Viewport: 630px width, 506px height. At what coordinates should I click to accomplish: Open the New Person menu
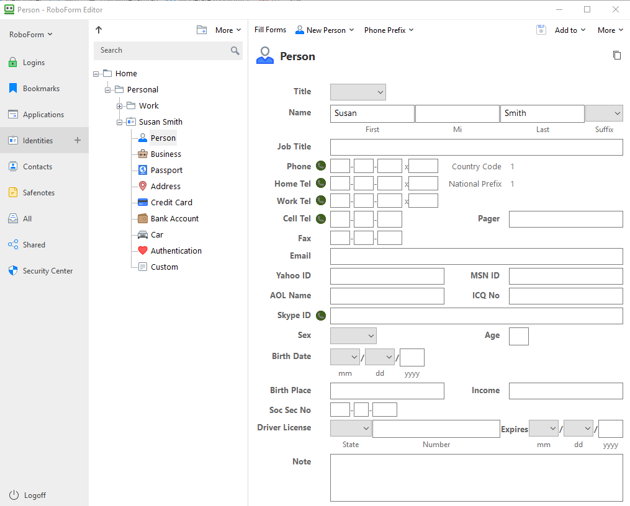click(325, 30)
